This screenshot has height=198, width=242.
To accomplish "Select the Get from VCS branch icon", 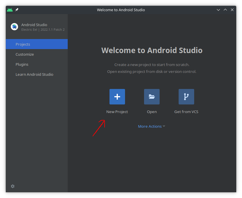I will [186, 97].
